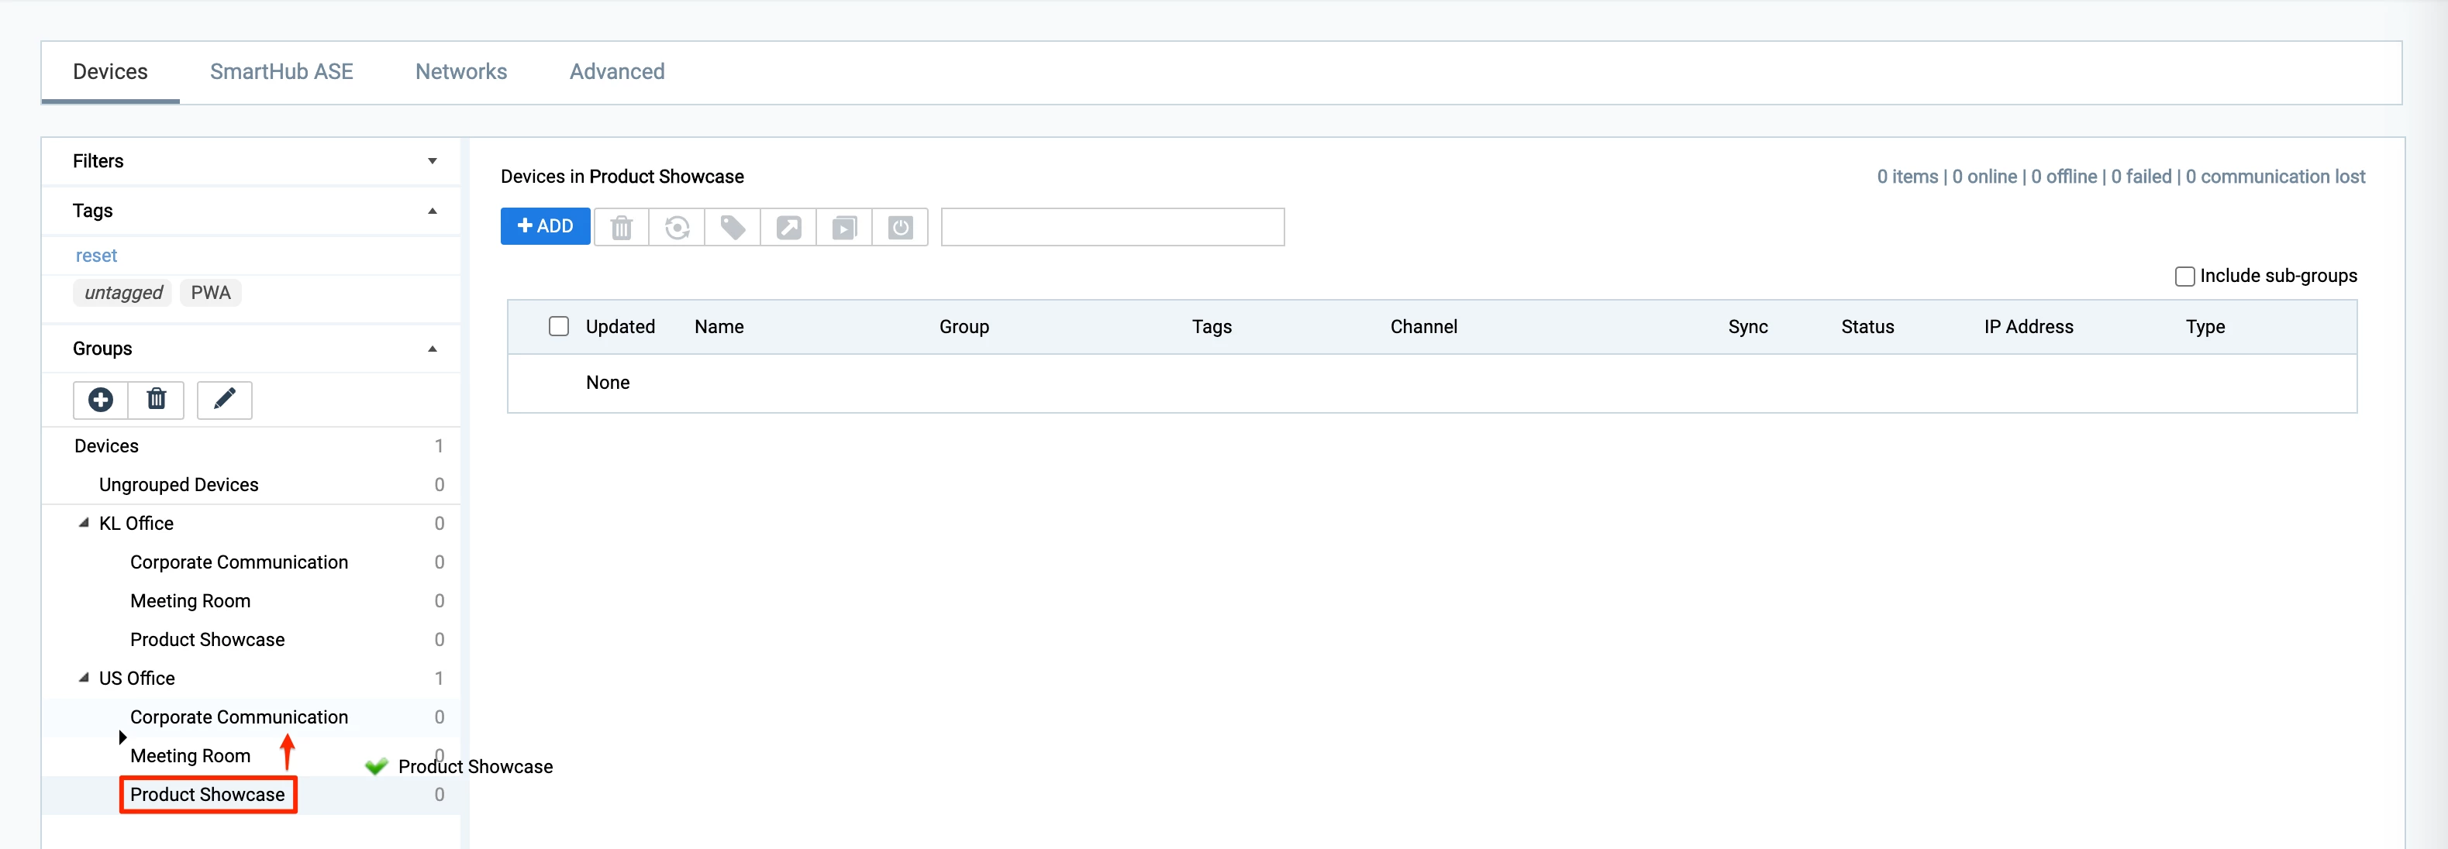
Task: Enable Include sub-groups checkbox
Action: tap(2184, 277)
